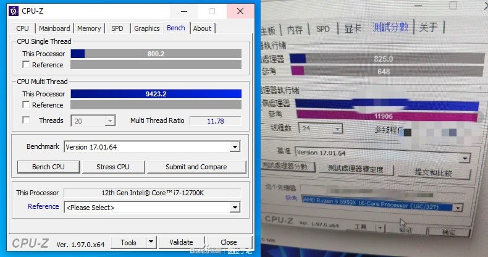Select the 内存 tab in right window
Viewport: 488px width, 257px height.
pyautogui.click(x=295, y=30)
